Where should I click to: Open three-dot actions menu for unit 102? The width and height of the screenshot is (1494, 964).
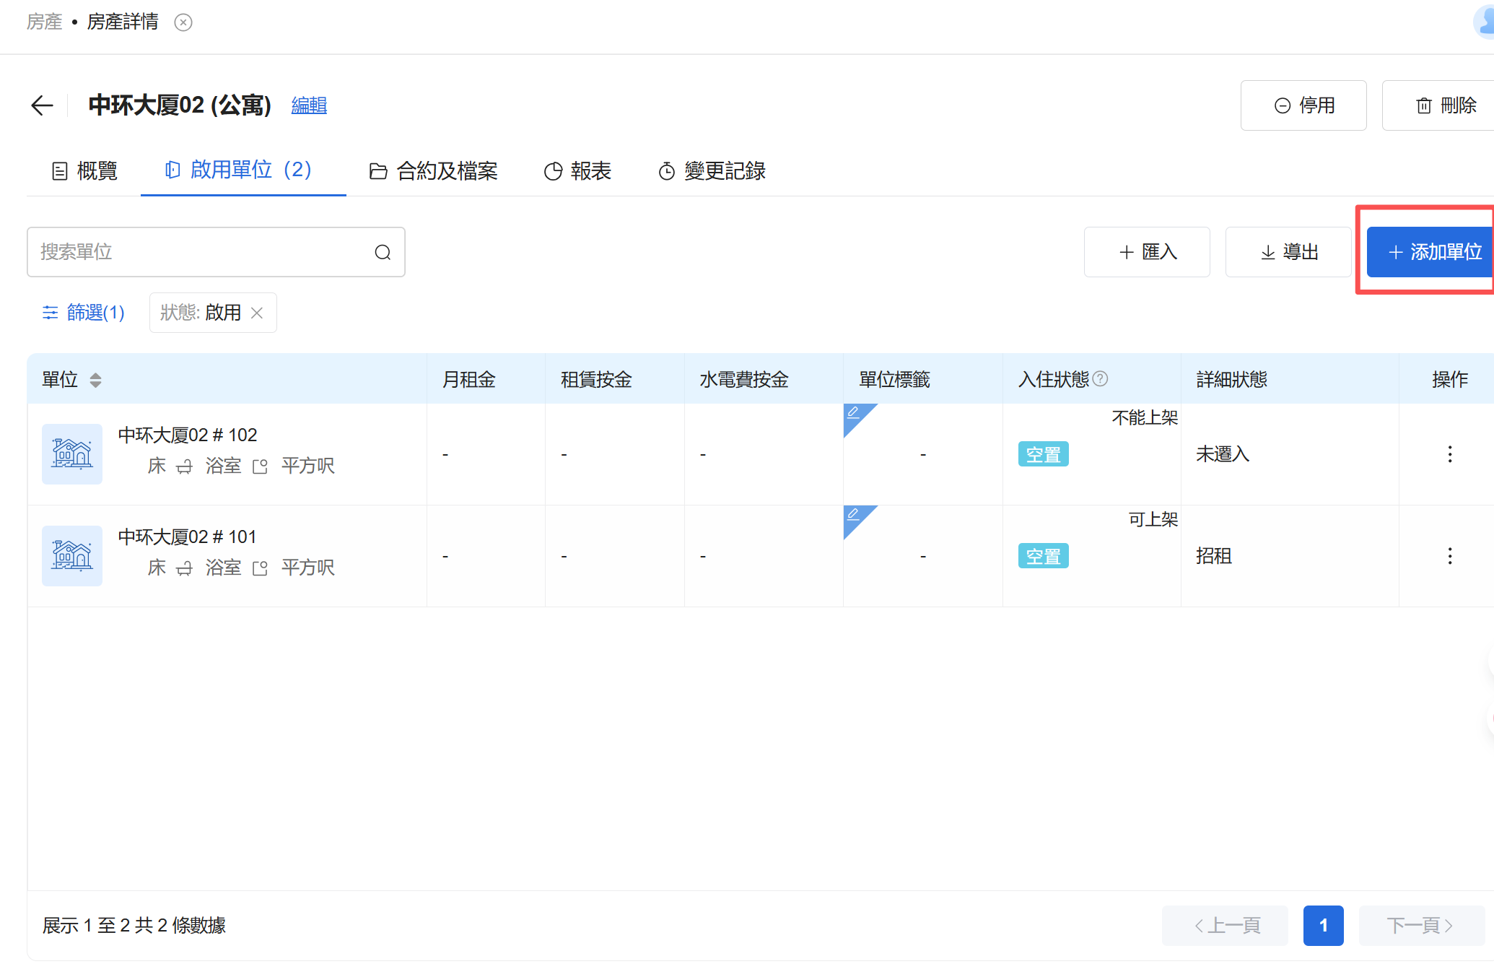click(x=1449, y=454)
